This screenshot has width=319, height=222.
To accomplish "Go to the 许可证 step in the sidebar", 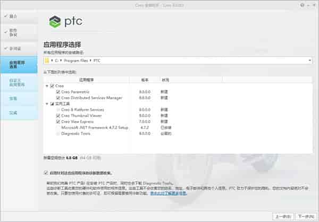I will click(19, 48).
